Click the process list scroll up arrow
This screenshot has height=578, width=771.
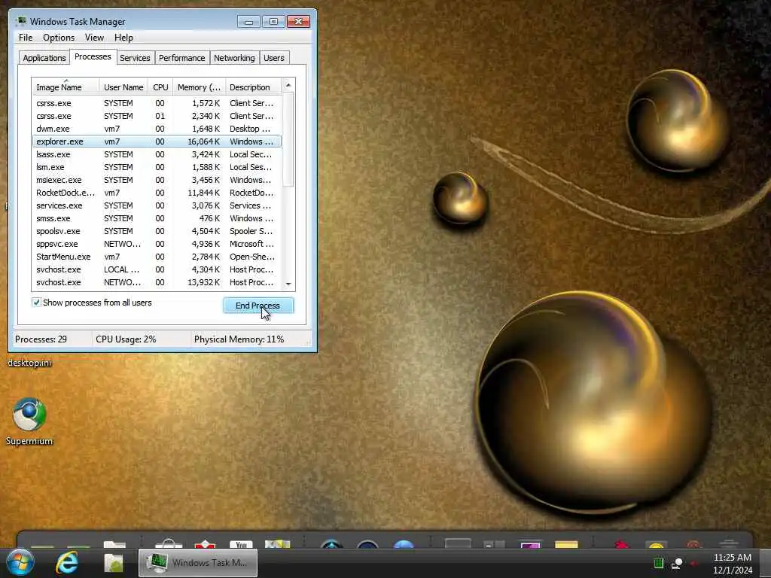(x=288, y=86)
